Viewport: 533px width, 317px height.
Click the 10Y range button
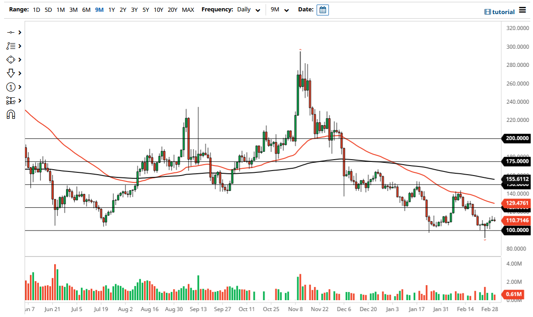click(158, 9)
